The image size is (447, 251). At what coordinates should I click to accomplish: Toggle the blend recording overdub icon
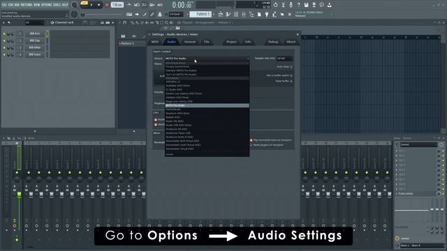pyautogui.click(x=152, y=5)
